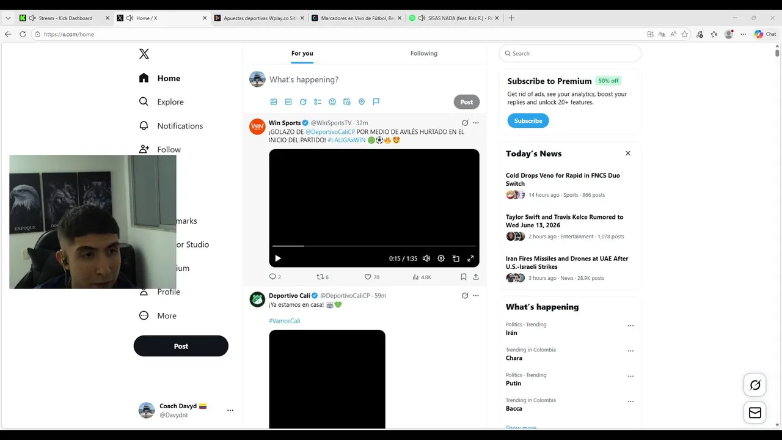
Task: Open the Grok floating button
Action: (x=755, y=385)
